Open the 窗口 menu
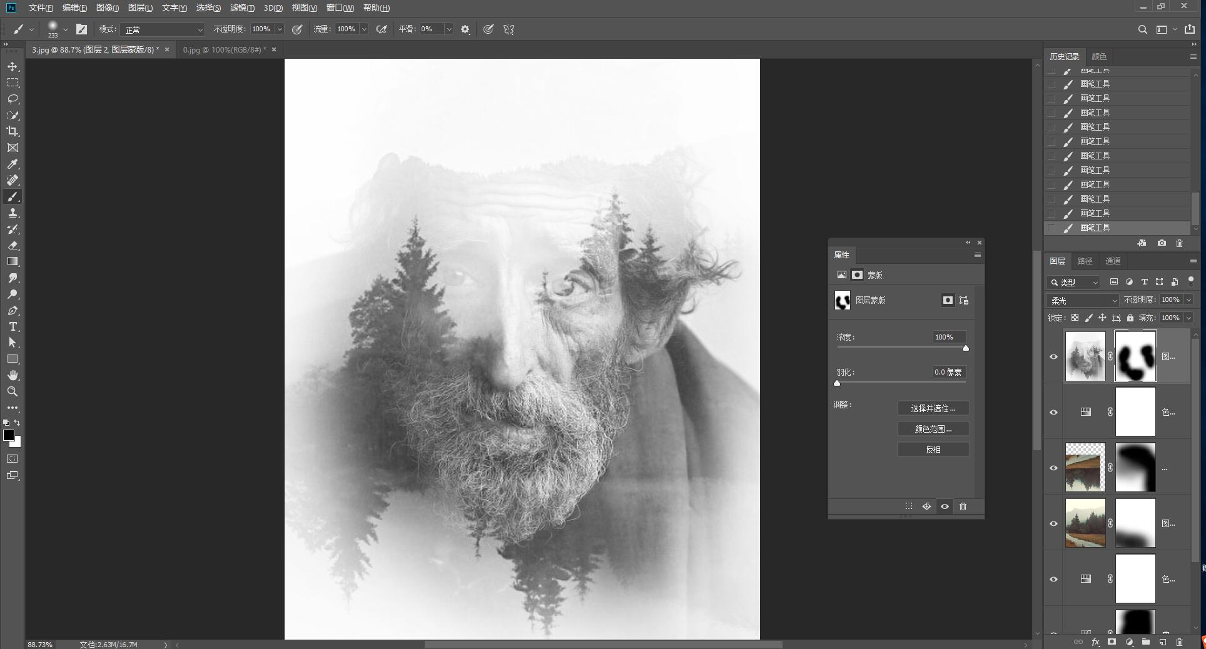 [x=340, y=8]
